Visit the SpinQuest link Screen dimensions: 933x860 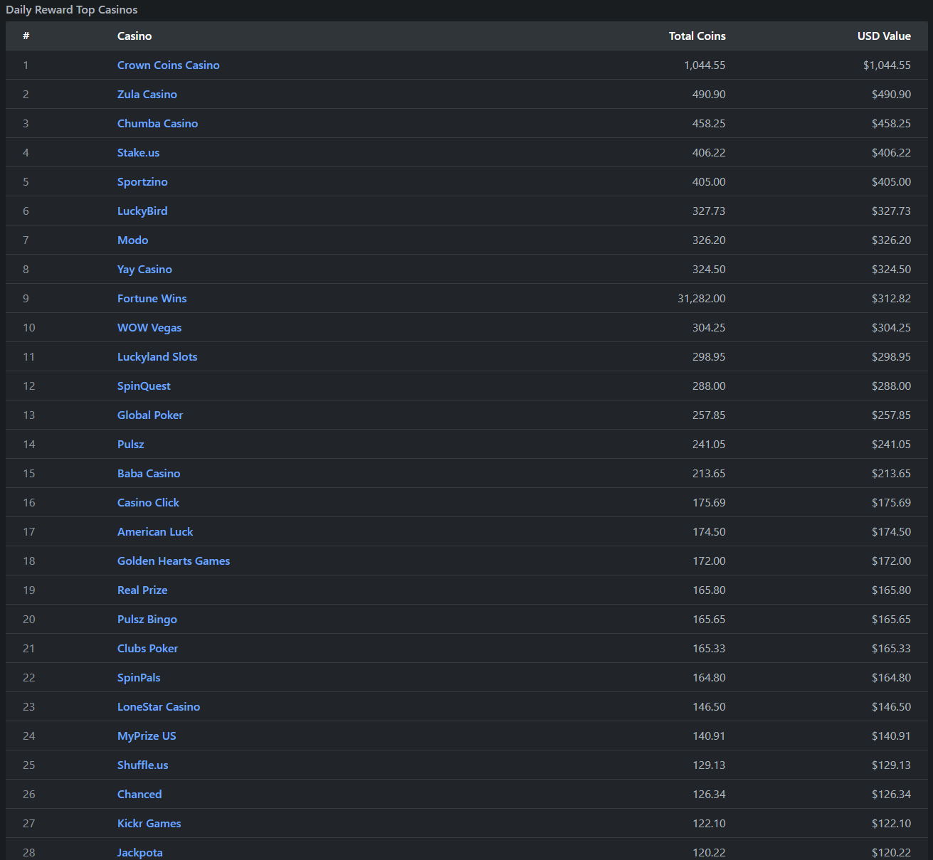pyautogui.click(x=144, y=386)
